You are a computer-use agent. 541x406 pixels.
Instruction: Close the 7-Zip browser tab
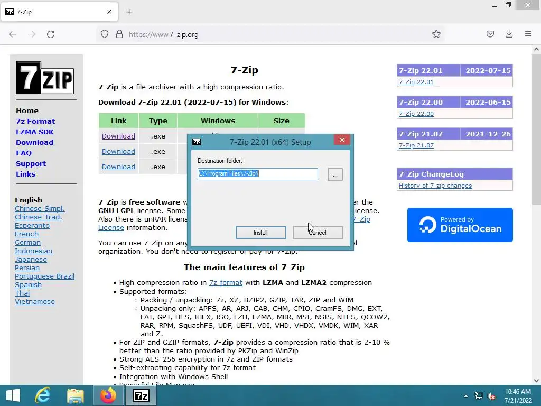tap(109, 12)
